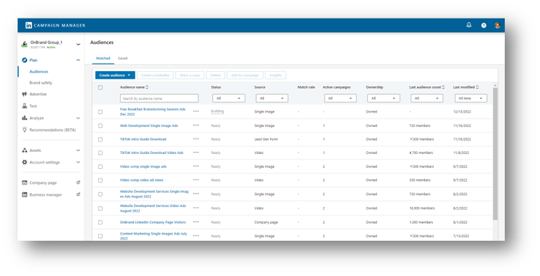
Task: Open external link icon beside Company page
Action: [78, 182]
